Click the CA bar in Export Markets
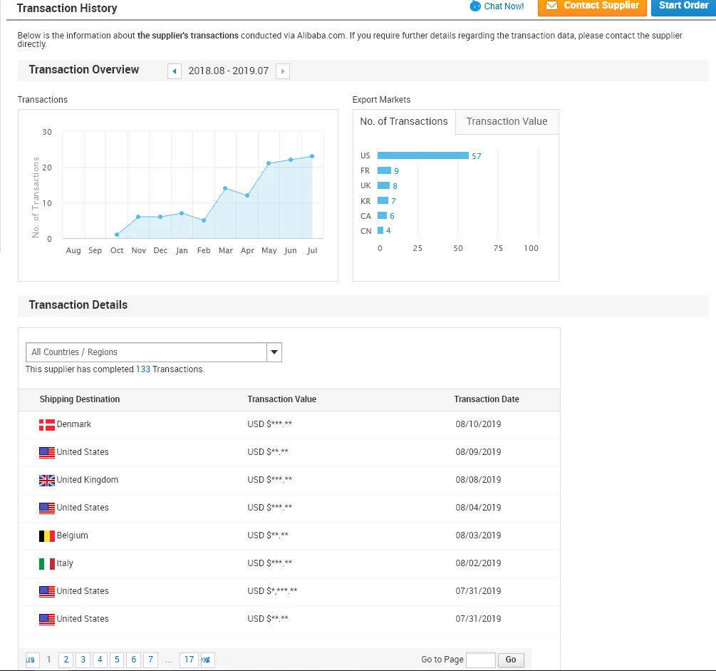 [382, 215]
